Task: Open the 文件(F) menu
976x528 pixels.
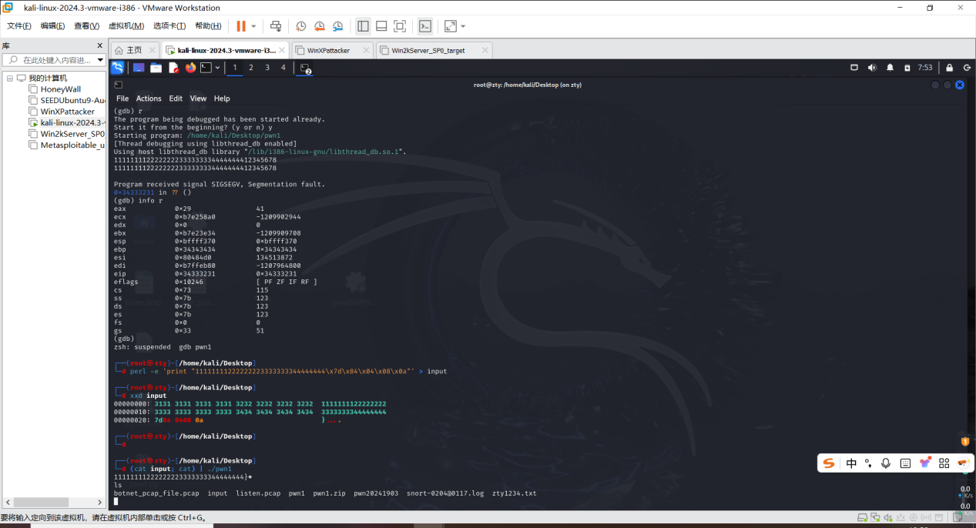Action: 19,26
